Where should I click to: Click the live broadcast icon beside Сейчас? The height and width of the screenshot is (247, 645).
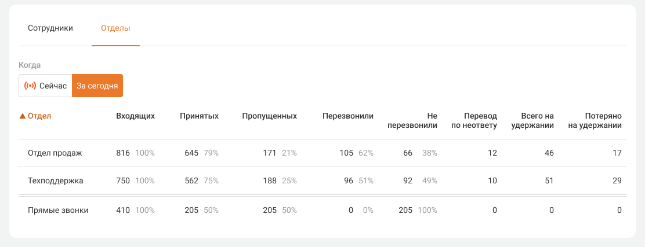(30, 86)
